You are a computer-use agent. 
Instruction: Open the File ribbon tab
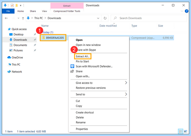coord(8,11)
